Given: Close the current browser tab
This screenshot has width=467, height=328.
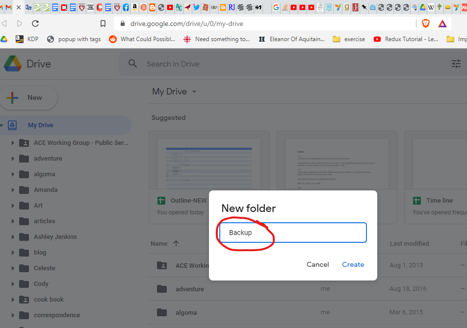Looking at the screenshot, I should coord(19,7).
